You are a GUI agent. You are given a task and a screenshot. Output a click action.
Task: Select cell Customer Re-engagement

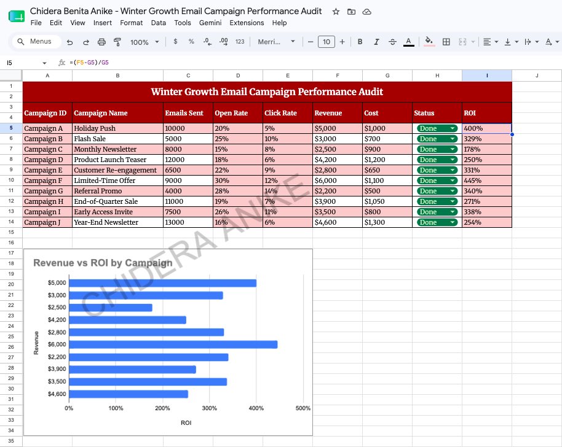pos(117,170)
